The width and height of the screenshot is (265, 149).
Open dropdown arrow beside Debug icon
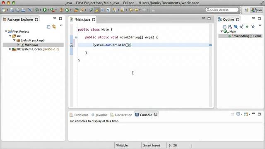40,10
